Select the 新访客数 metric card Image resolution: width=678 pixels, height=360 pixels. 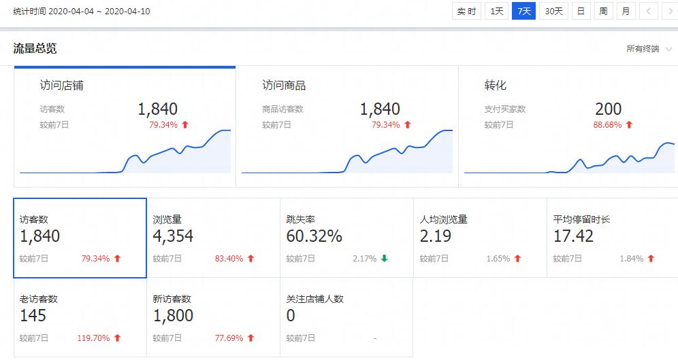pyautogui.click(x=214, y=317)
